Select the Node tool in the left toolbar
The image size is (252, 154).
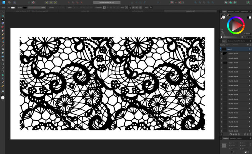[3, 20]
